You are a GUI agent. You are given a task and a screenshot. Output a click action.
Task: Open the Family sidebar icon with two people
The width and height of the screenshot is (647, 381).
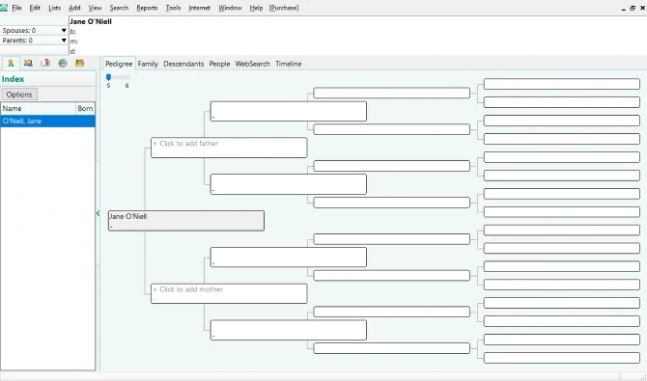pyautogui.click(x=28, y=63)
